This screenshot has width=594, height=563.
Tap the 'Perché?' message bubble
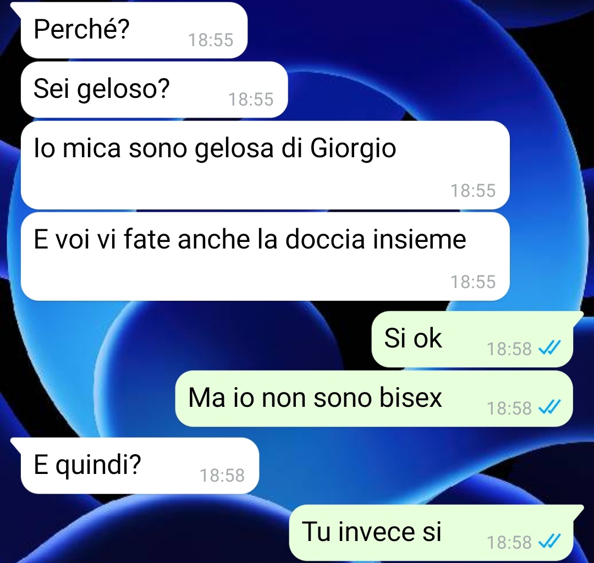tap(134, 30)
